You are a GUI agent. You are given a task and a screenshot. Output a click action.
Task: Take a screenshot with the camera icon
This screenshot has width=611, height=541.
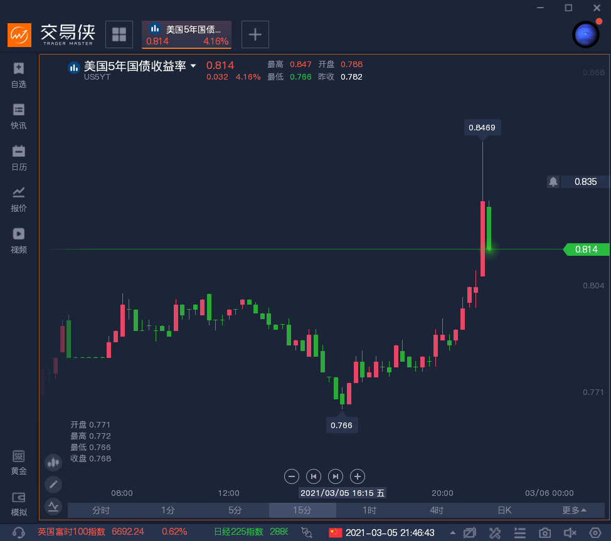[545, 533]
